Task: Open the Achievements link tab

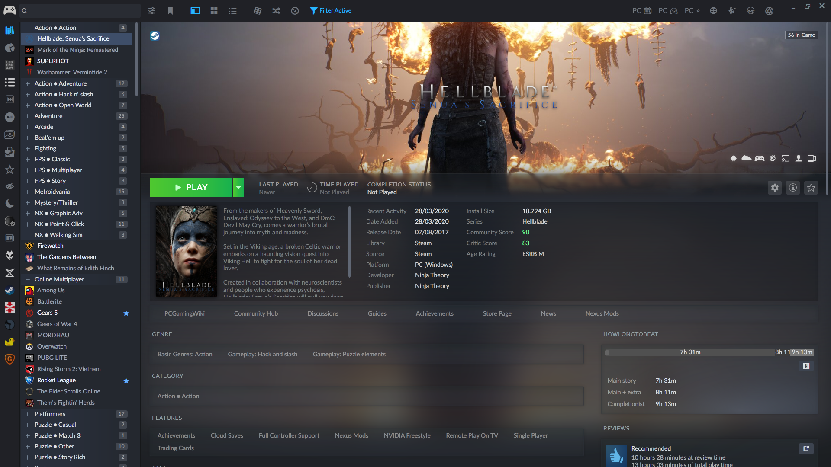Action: (x=434, y=313)
